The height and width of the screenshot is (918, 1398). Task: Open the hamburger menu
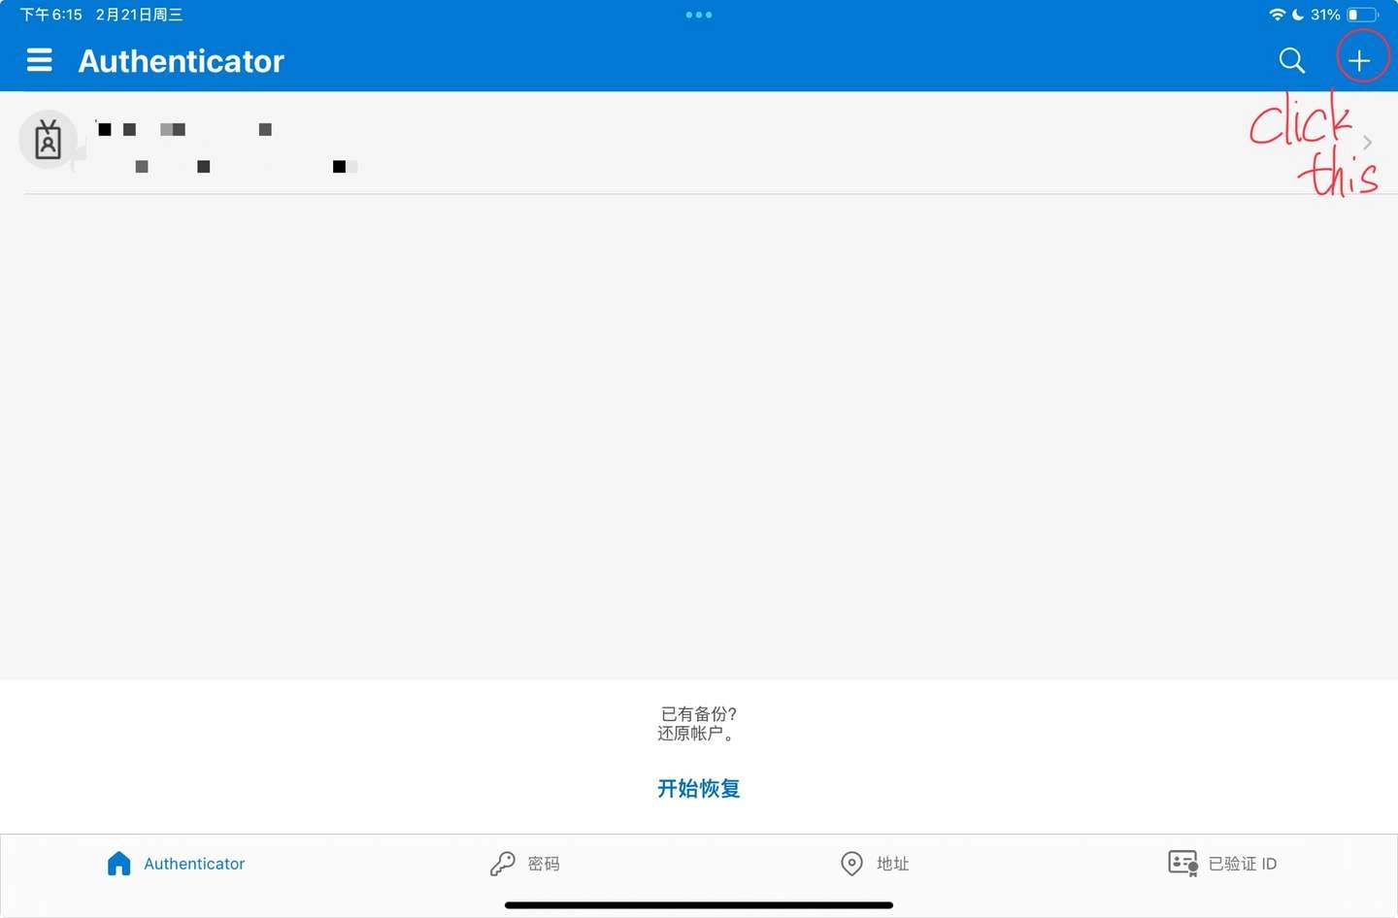[39, 60]
